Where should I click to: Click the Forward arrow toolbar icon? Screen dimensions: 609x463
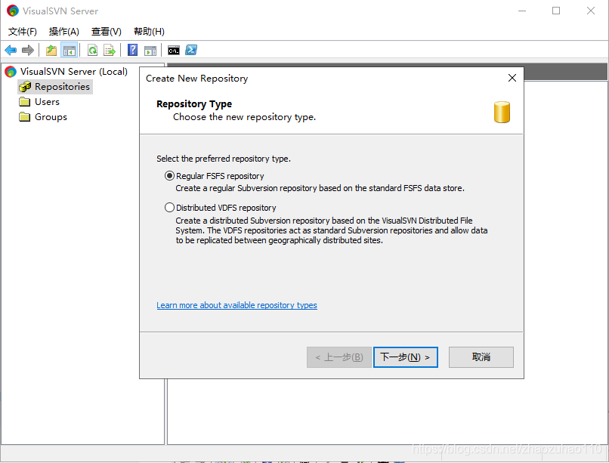[x=28, y=50]
